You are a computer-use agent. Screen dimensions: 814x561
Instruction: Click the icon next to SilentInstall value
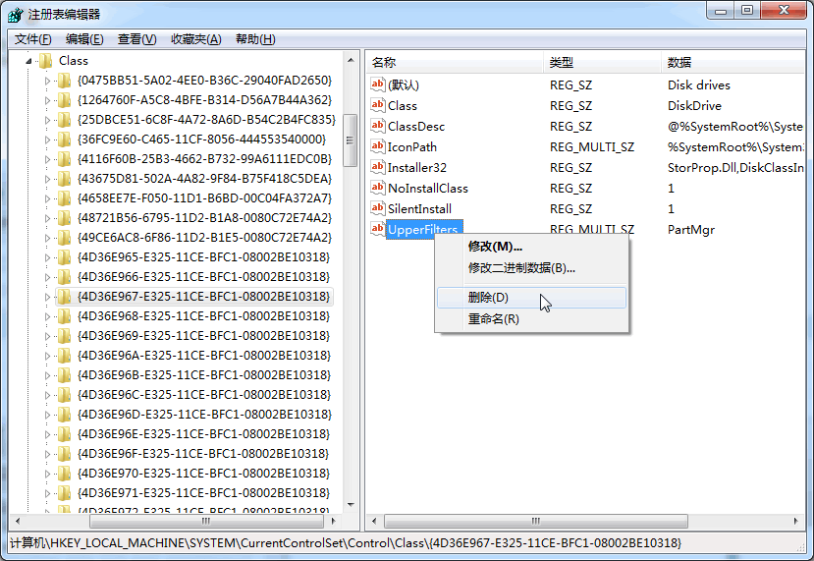pos(378,208)
